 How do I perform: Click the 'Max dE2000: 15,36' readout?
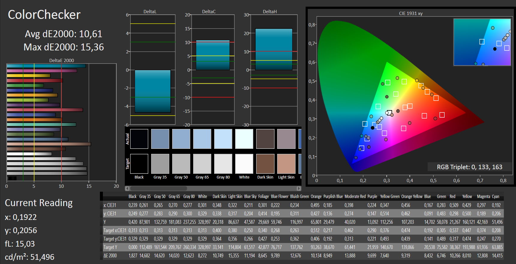(x=64, y=47)
